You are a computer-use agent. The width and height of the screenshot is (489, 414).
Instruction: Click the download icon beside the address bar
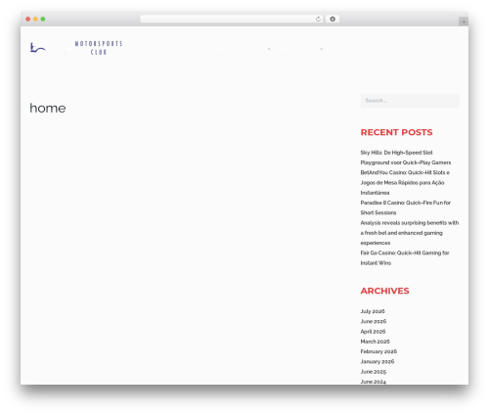[x=333, y=20]
